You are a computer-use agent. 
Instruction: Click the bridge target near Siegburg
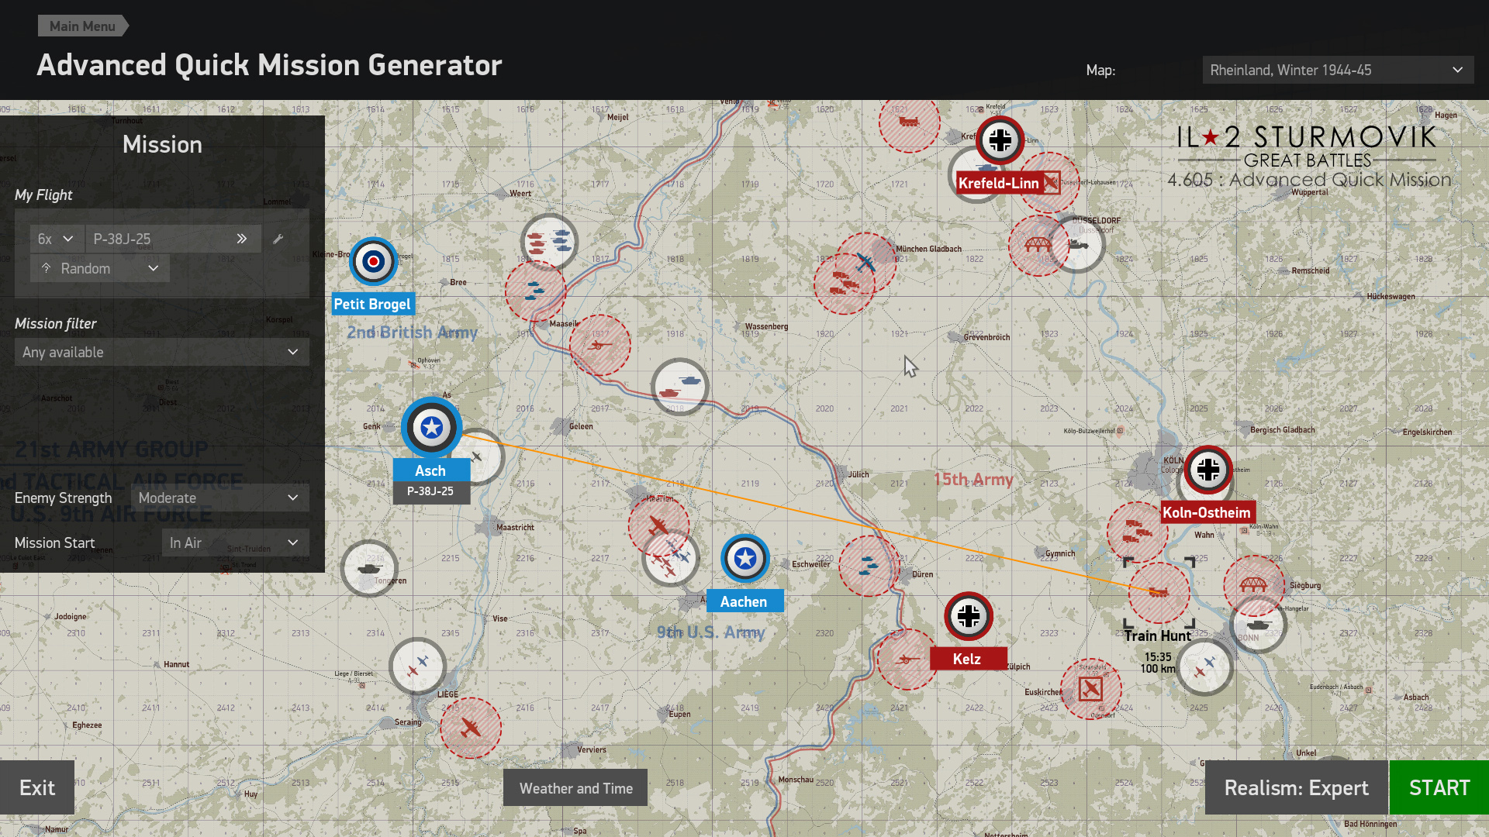coord(1253,584)
